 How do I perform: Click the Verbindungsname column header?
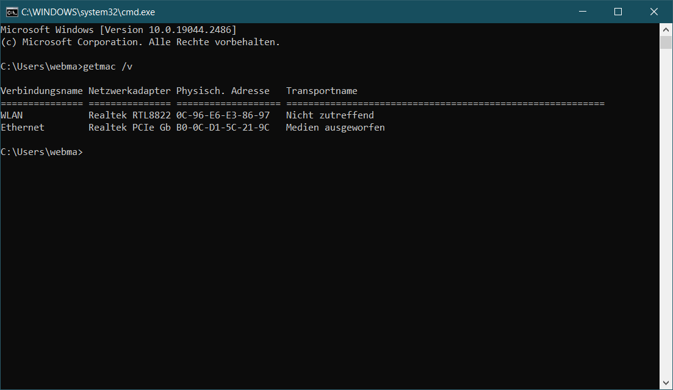(x=41, y=91)
